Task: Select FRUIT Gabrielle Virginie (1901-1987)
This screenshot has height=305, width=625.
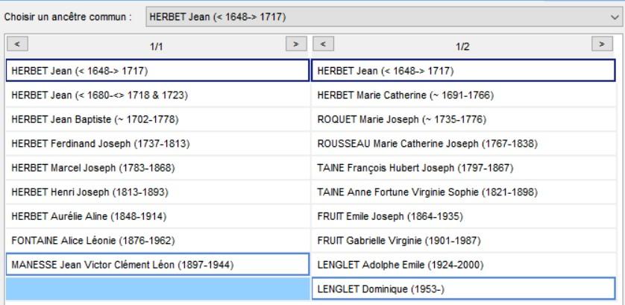Action: click(464, 241)
